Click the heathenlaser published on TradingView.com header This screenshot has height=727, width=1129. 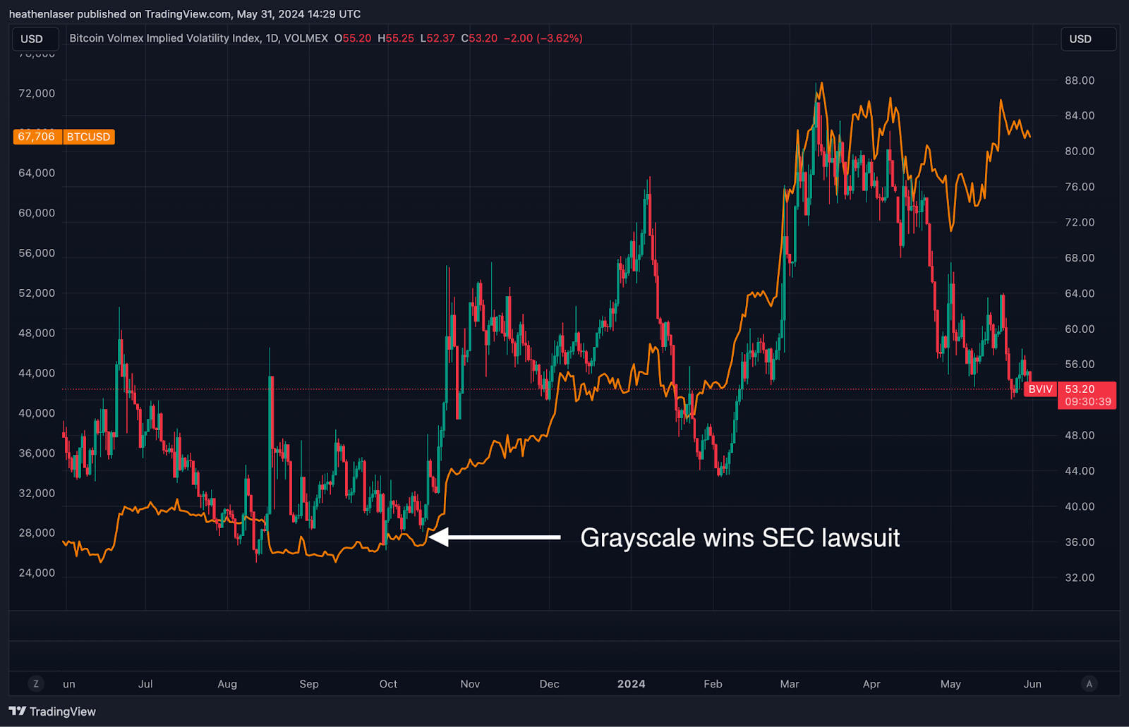(x=185, y=13)
